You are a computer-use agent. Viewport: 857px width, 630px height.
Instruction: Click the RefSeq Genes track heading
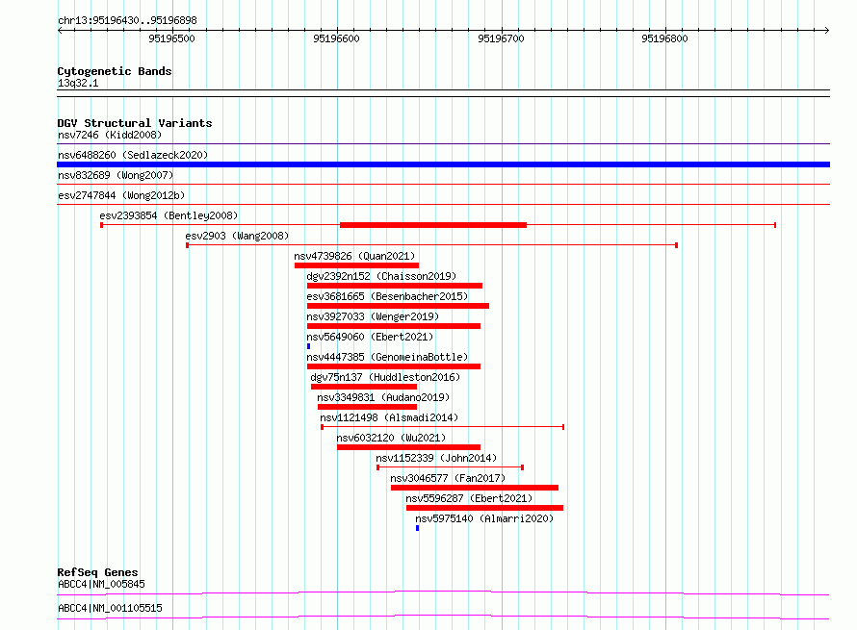point(97,572)
